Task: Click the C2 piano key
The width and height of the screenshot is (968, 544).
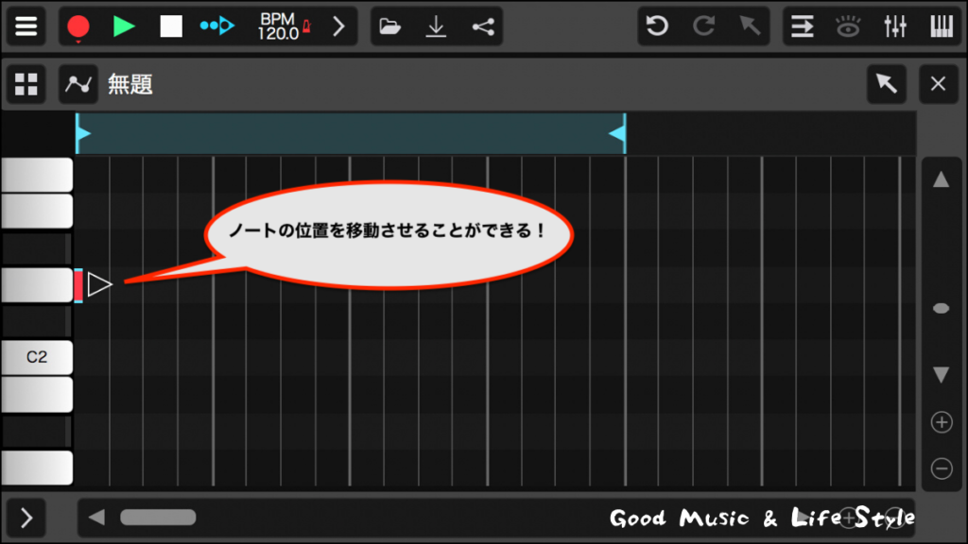Action: click(x=37, y=357)
